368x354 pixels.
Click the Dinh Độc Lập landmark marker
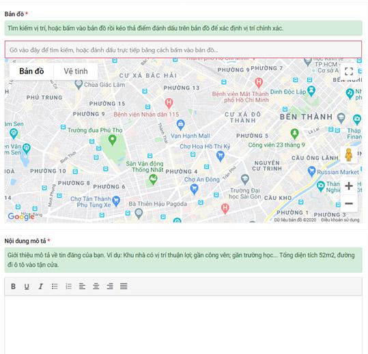pyautogui.click(x=311, y=91)
